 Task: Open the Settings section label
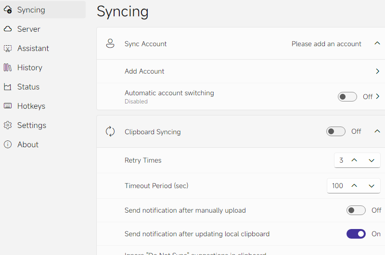click(32, 125)
